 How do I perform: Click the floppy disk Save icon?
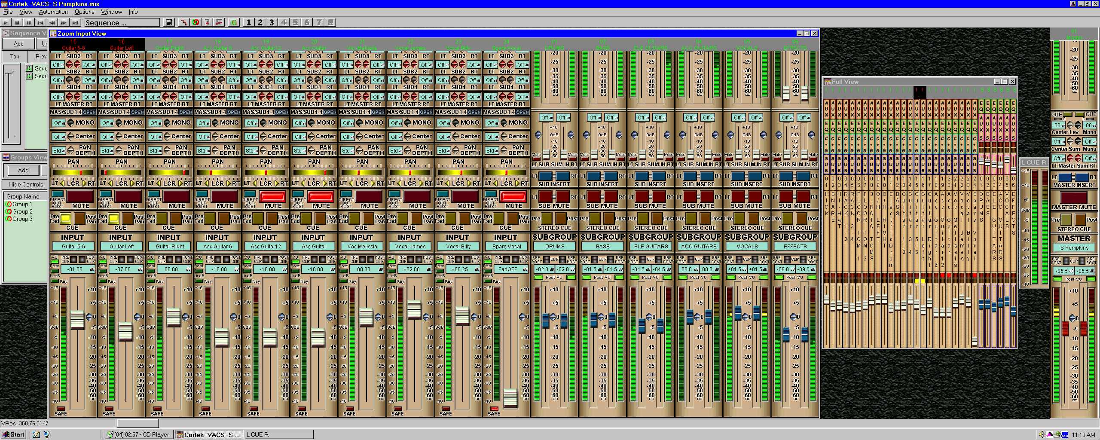point(169,23)
